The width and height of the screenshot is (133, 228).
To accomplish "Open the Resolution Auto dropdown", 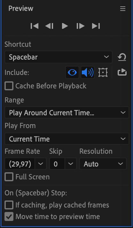I will point(103,164).
